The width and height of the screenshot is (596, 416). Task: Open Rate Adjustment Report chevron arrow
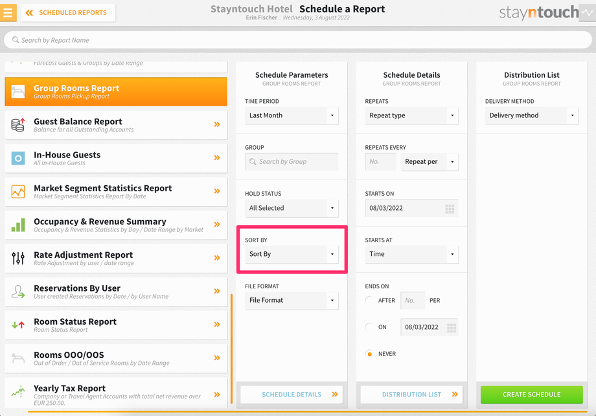[x=217, y=258]
